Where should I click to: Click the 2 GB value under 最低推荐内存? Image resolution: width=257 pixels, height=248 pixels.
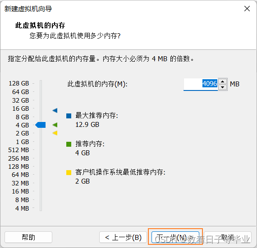click(x=83, y=181)
